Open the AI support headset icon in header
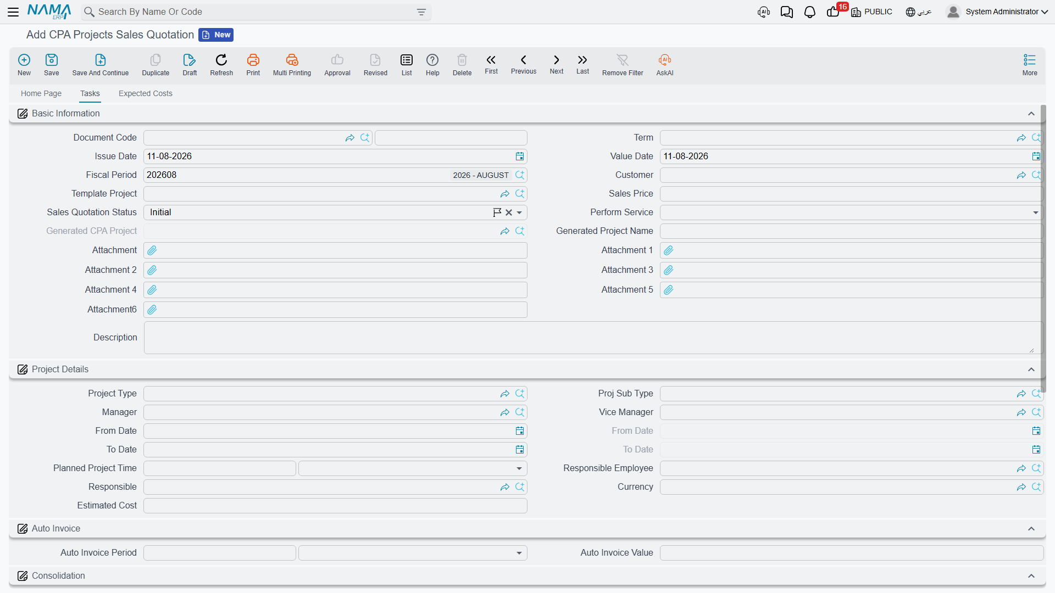The image size is (1055, 593). coord(764,12)
